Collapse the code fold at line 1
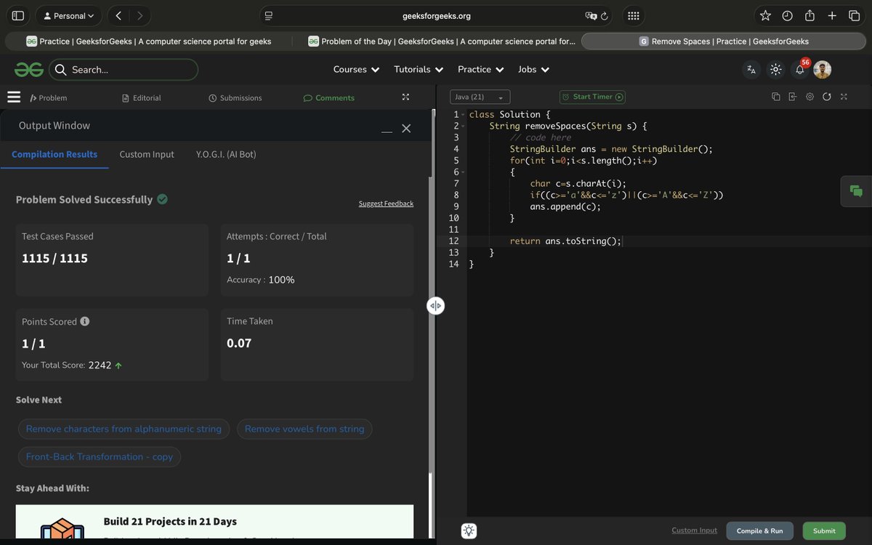The width and height of the screenshot is (872, 545). pyautogui.click(x=462, y=115)
